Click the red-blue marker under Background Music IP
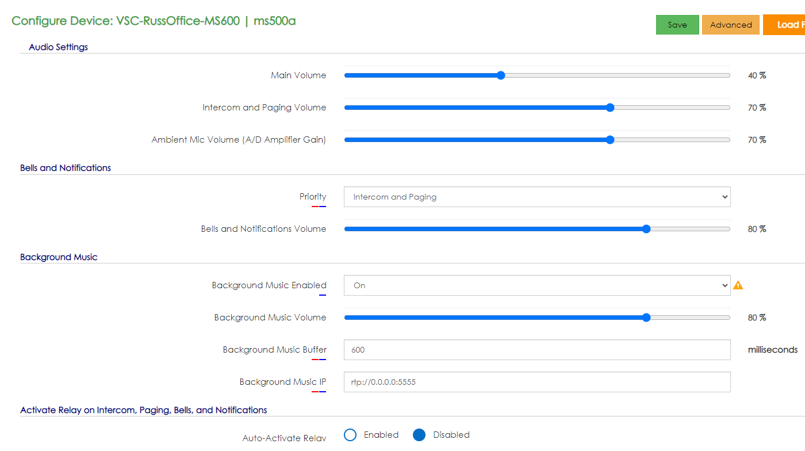The image size is (805, 451). pos(319,392)
